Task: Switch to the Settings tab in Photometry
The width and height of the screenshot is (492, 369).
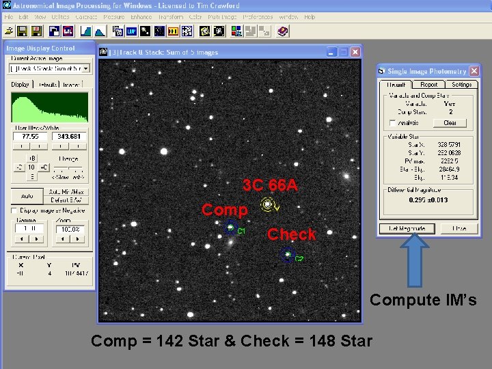Action: coord(461,85)
